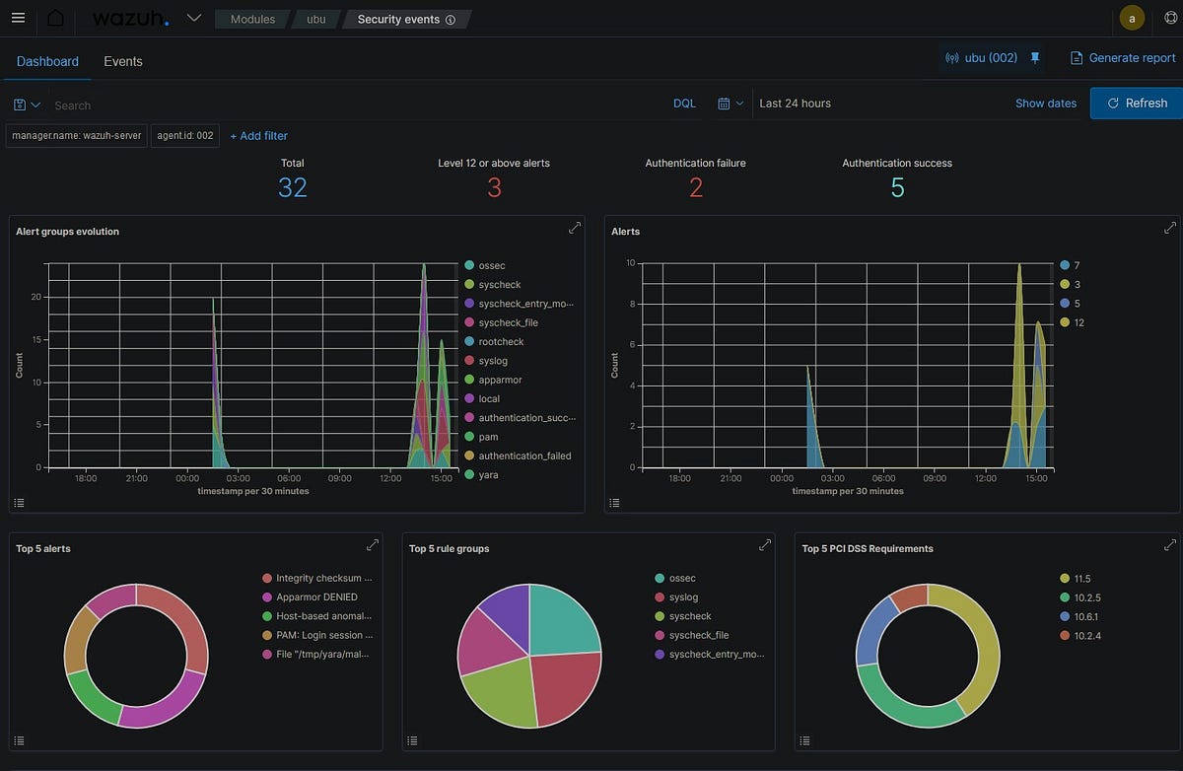Click the Refresh button

click(1136, 103)
